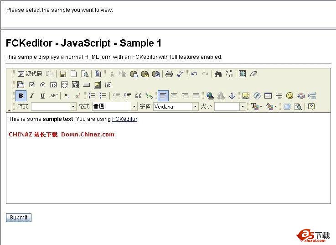Toggle Italic formatting
This screenshot has width=336, height=245.
(32, 96)
